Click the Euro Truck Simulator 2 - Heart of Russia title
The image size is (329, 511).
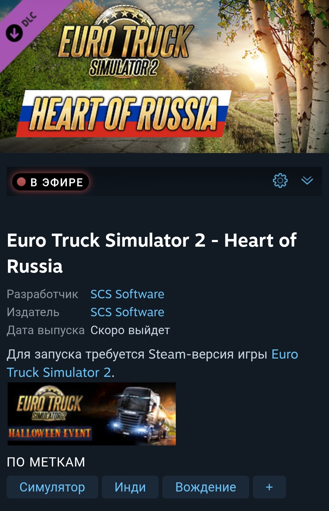[x=151, y=253]
